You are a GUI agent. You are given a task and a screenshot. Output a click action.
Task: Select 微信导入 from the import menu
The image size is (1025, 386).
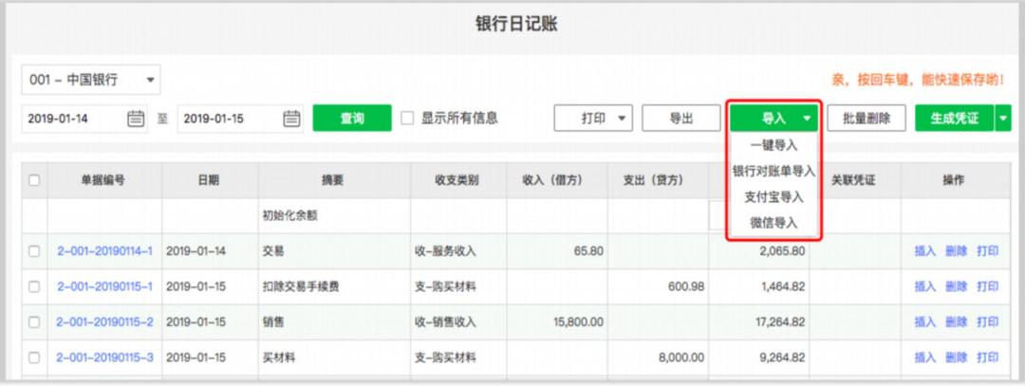pos(774,223)
